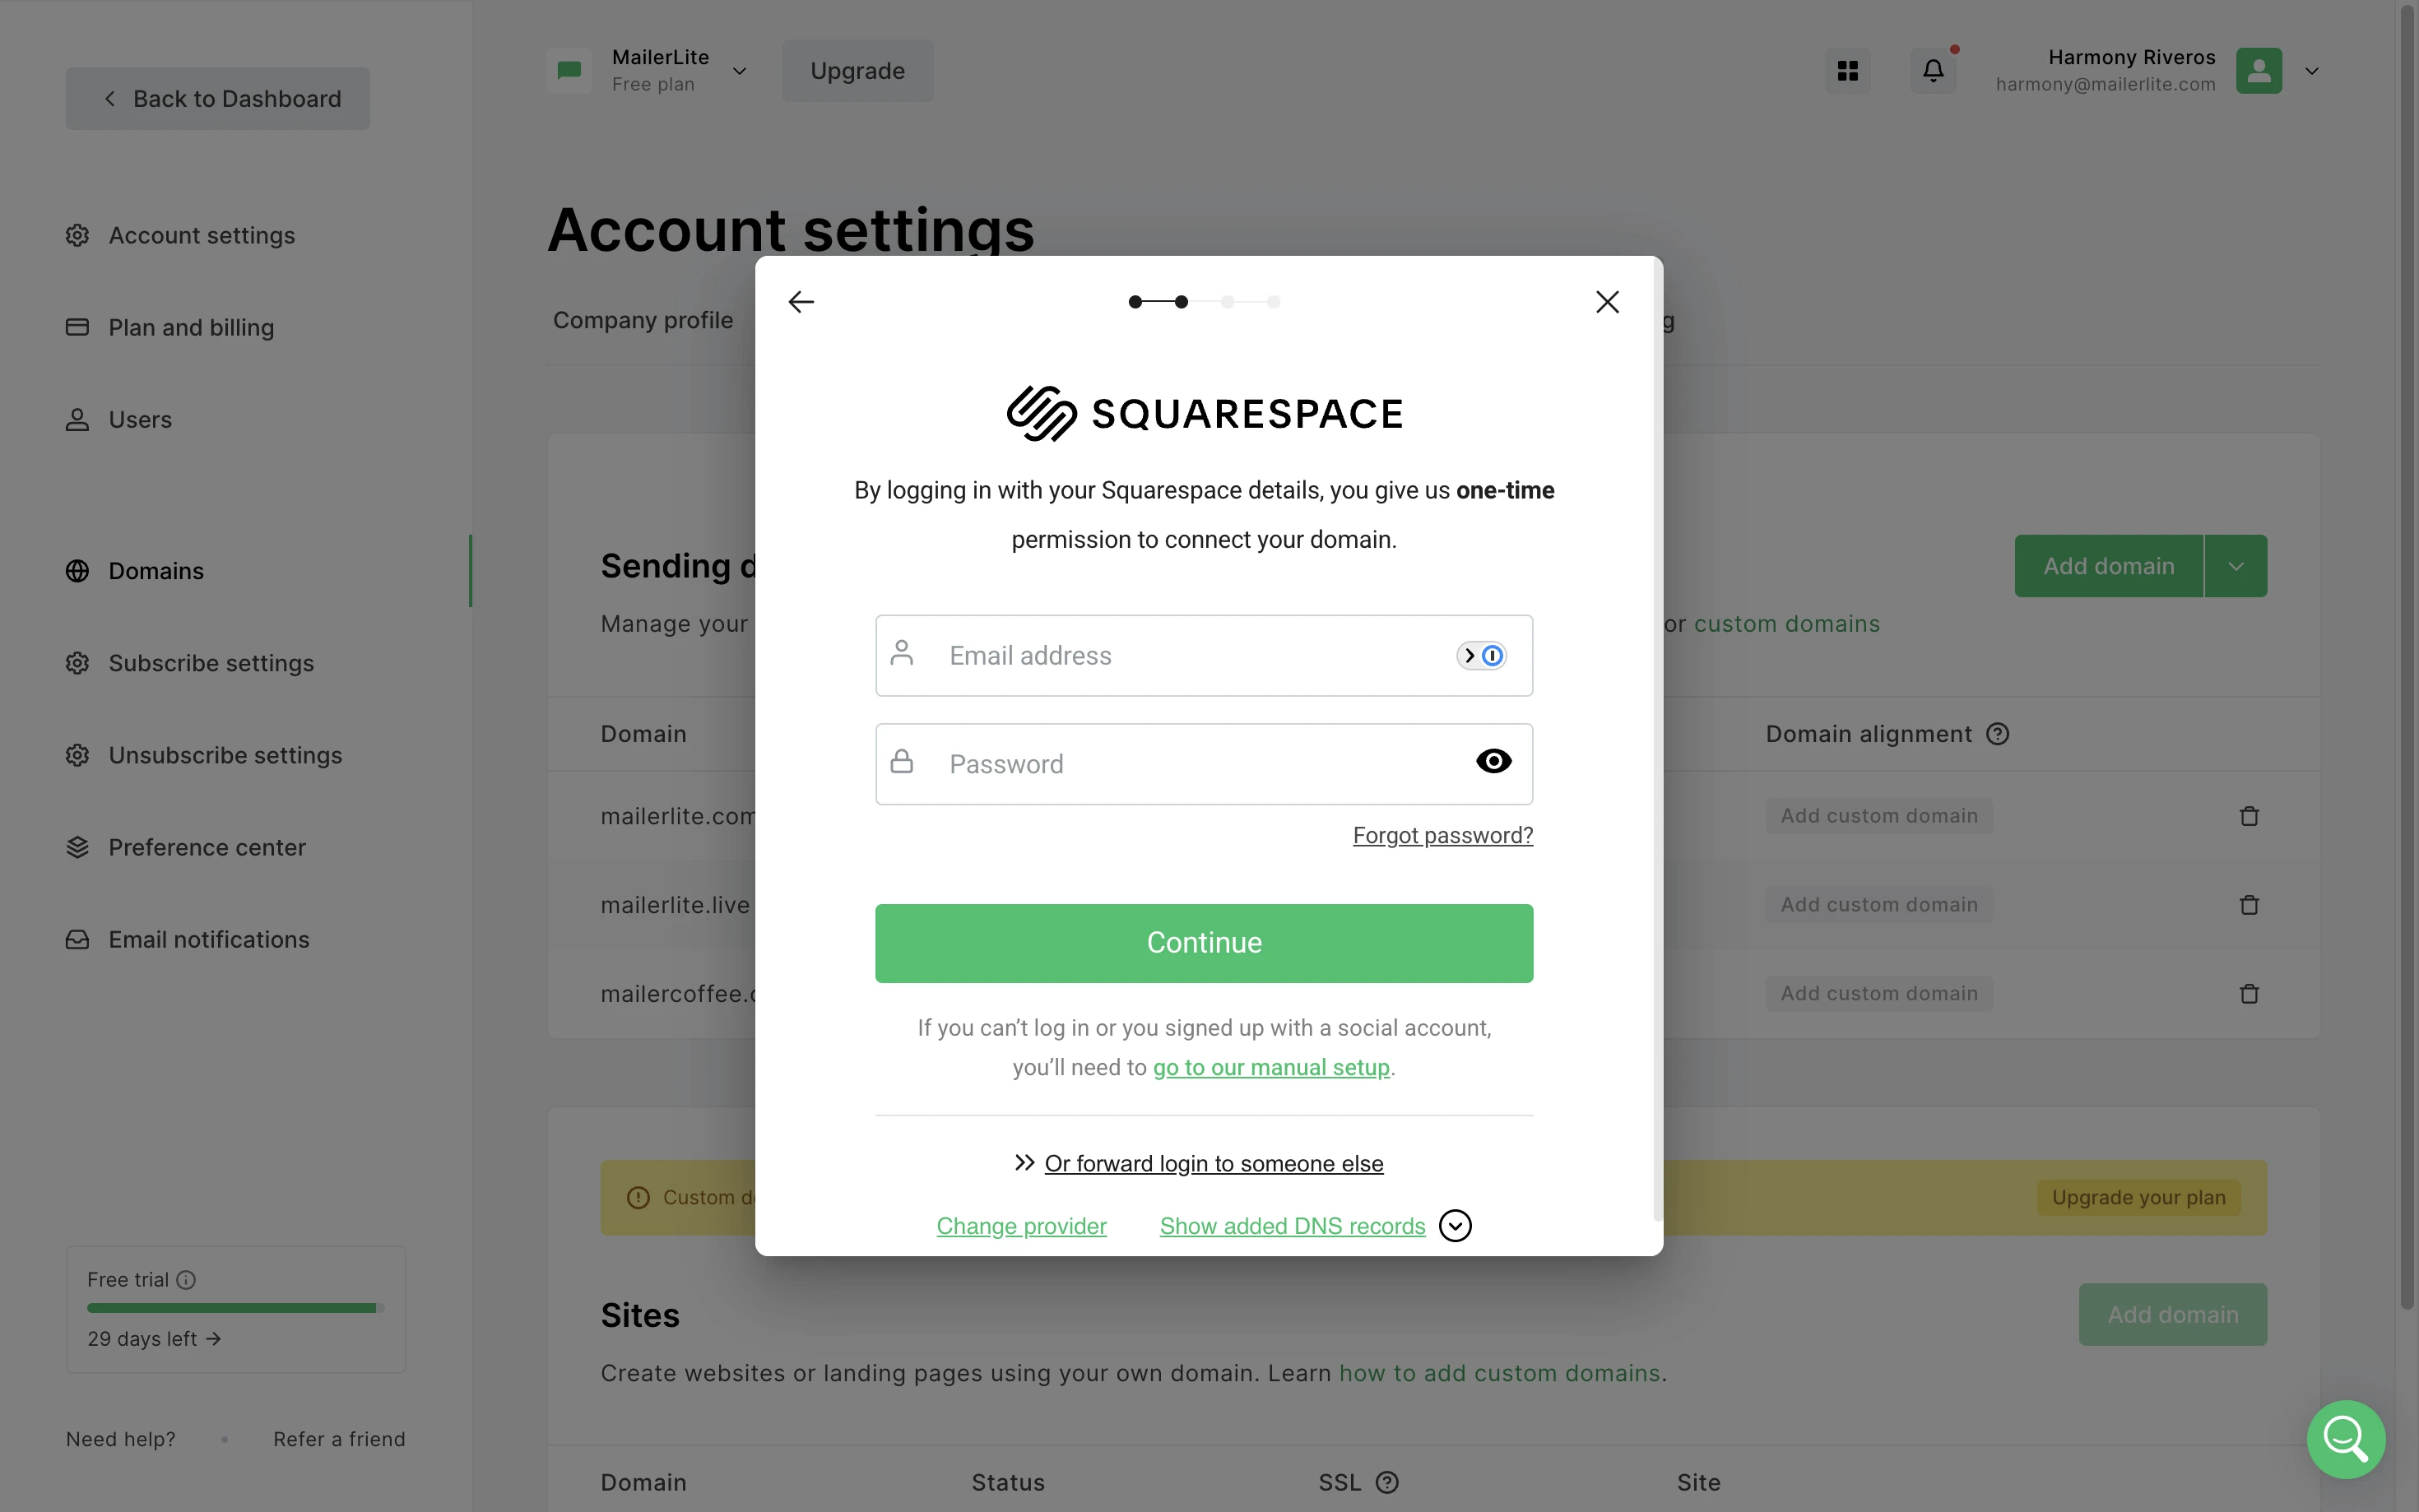Click the SSL help question mark icon

(1387, 1482)
